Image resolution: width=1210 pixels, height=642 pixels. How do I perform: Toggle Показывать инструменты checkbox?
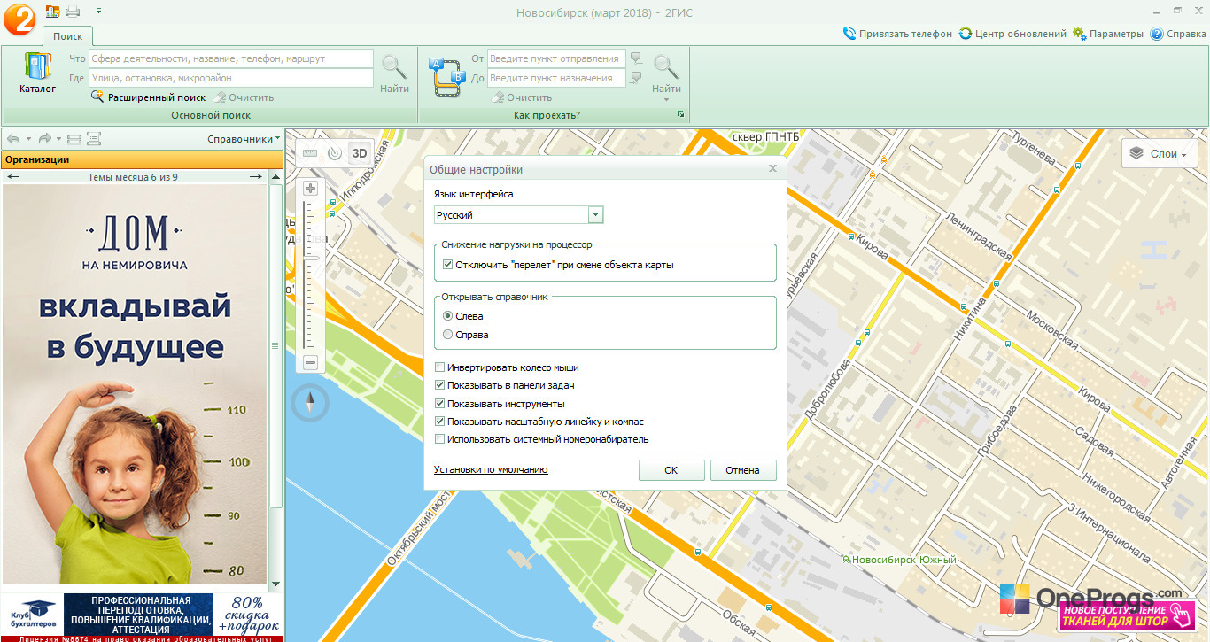(x=440, y=404)
